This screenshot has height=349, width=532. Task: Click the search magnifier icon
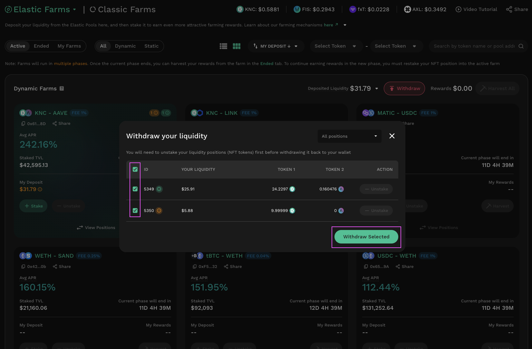(x=521, y=46)
